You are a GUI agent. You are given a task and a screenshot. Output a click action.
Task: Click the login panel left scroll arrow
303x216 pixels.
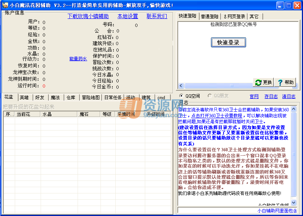coord(181,85)
